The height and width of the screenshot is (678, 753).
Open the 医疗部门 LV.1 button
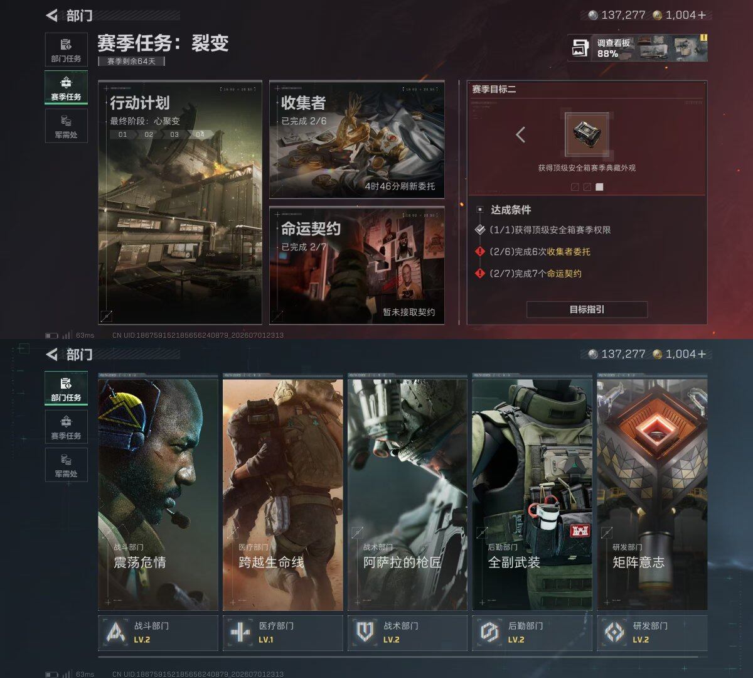click(x=282, y=633)
